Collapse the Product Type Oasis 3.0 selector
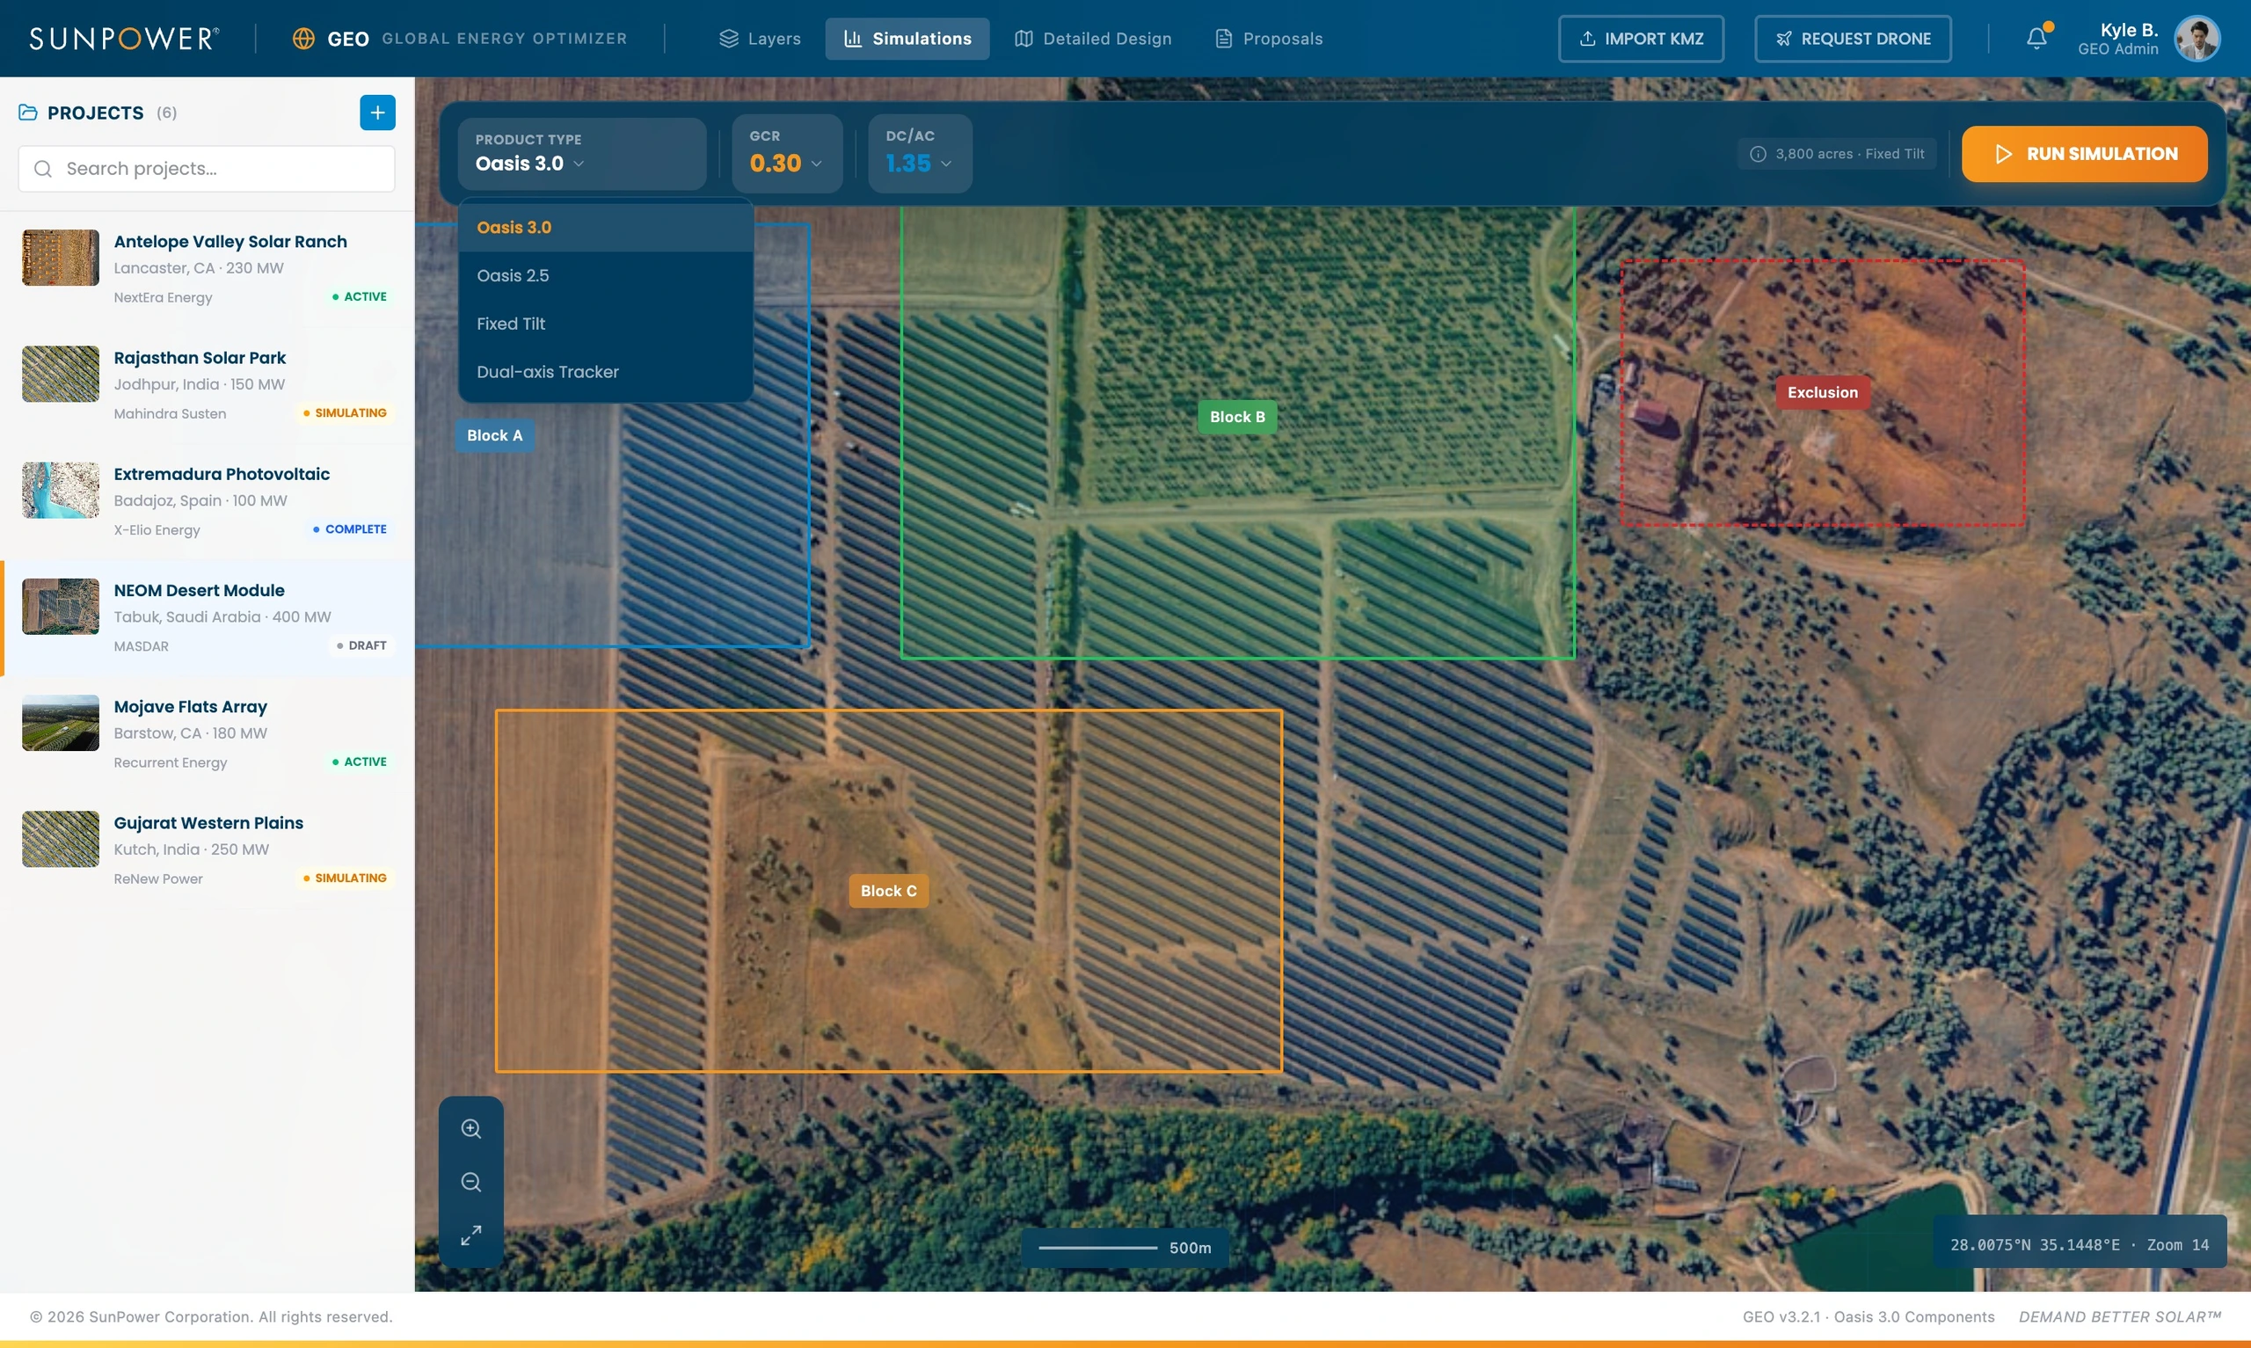The image size is (2251, 1348). tap(581, 154)
